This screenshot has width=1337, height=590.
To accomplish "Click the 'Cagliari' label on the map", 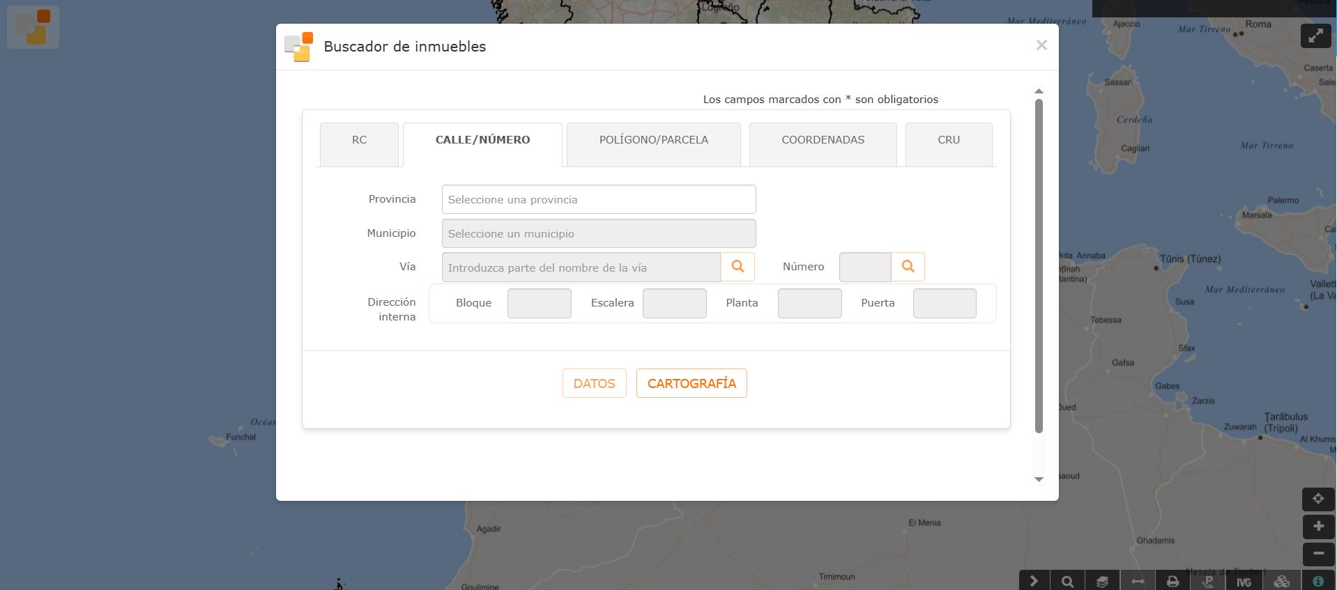I will [x=1136, y=148].
